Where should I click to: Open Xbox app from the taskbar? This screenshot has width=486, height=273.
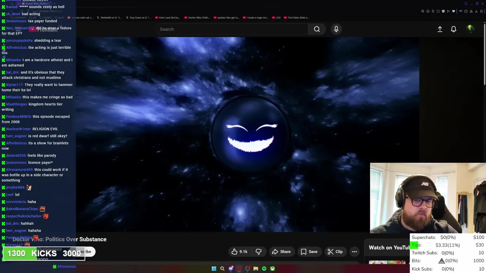click(x=272, y=269)
